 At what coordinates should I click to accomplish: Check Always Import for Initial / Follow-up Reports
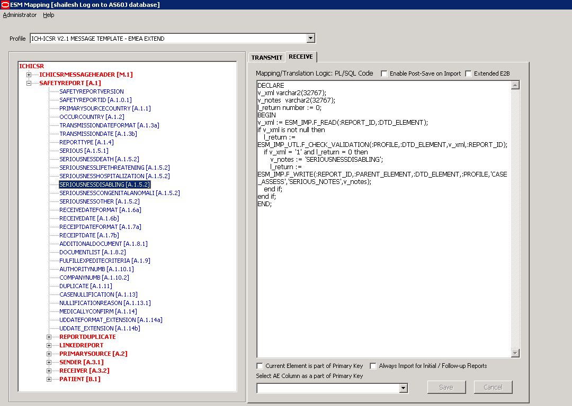tap(373, 366)
